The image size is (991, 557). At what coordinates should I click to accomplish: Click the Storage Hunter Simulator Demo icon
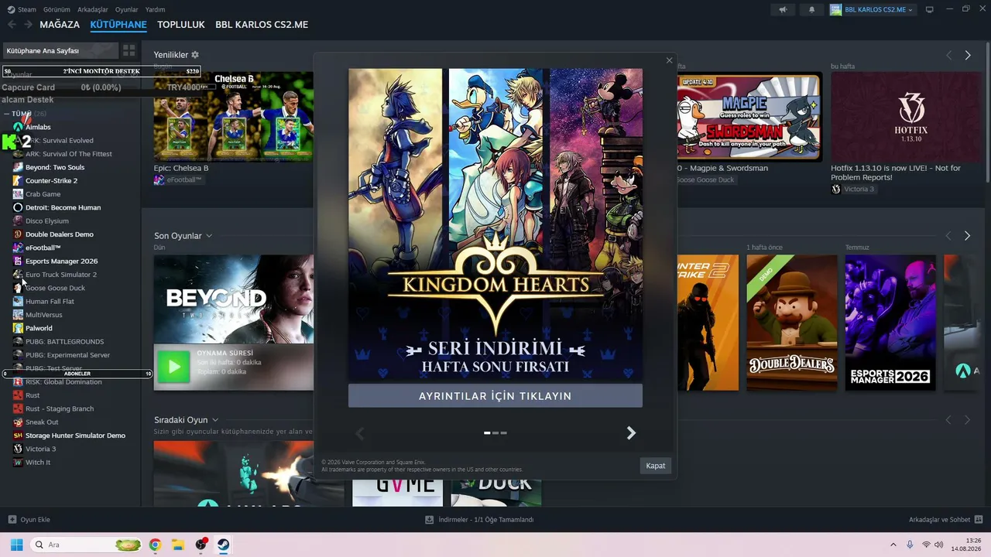[x=18, y=436]
